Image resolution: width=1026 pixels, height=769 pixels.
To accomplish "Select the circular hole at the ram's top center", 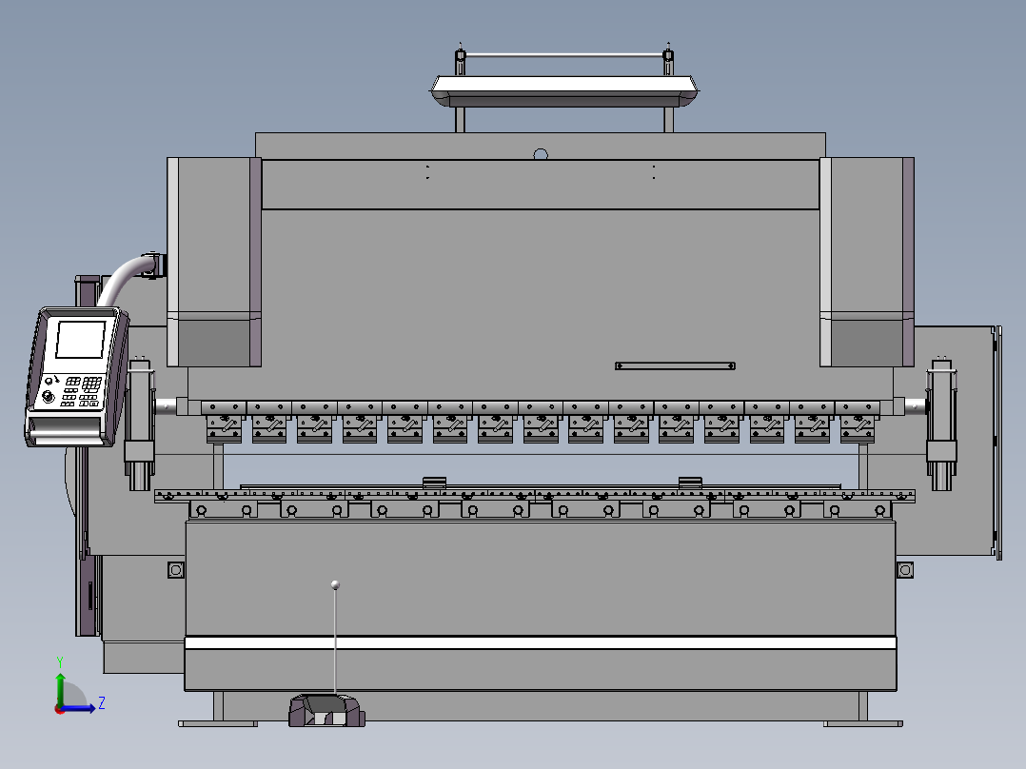I will coord(541,154).
